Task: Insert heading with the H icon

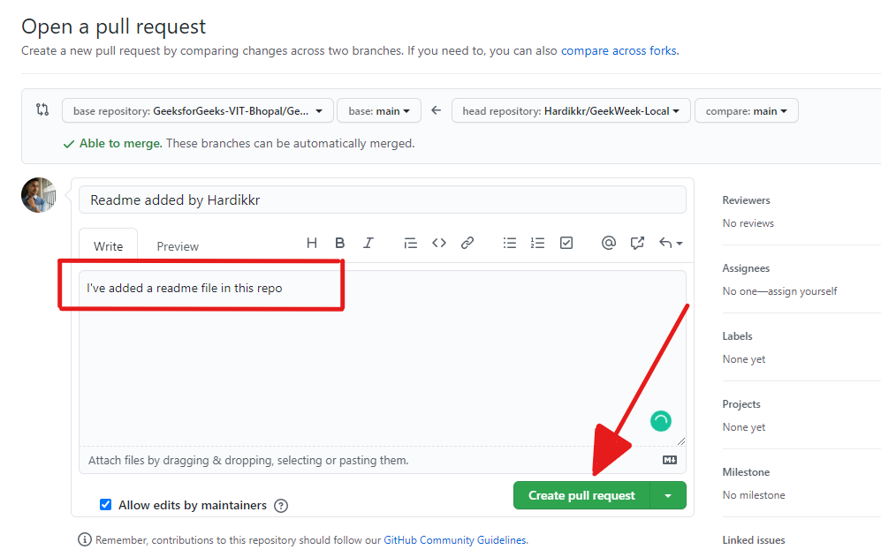Action: (x=312, y=243)
